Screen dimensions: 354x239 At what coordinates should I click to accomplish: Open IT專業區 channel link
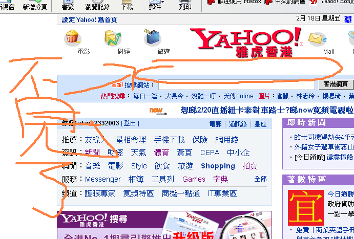tap(222, 193)
